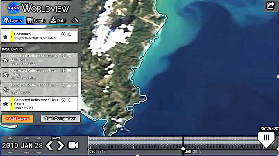
Task: Decrease the year with down arrow
Action: (x=10, y=153)
